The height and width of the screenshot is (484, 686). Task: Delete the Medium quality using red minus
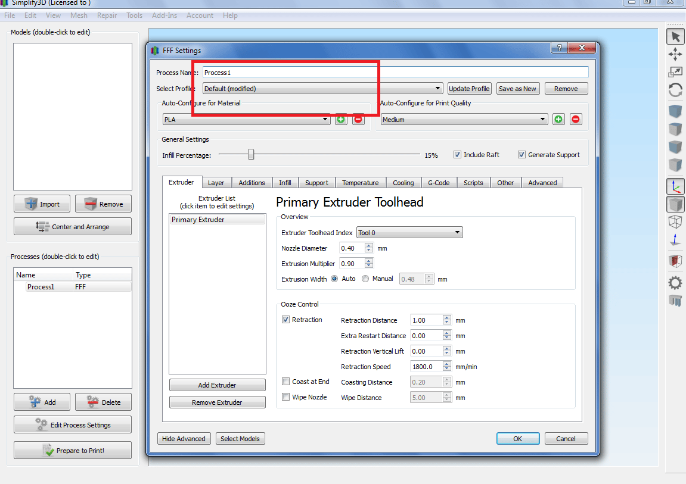(576, 119)
